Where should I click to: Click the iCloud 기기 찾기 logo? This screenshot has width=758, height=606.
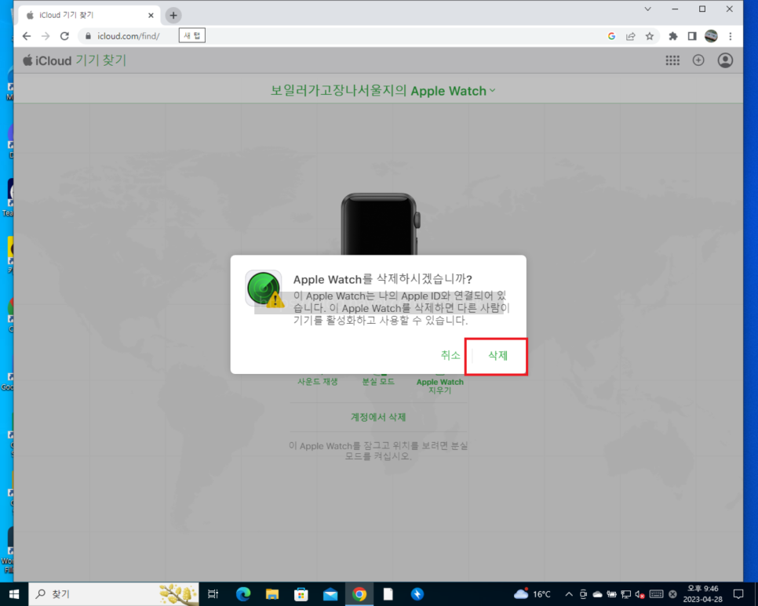pyautogui.click(x=75, y=60)
